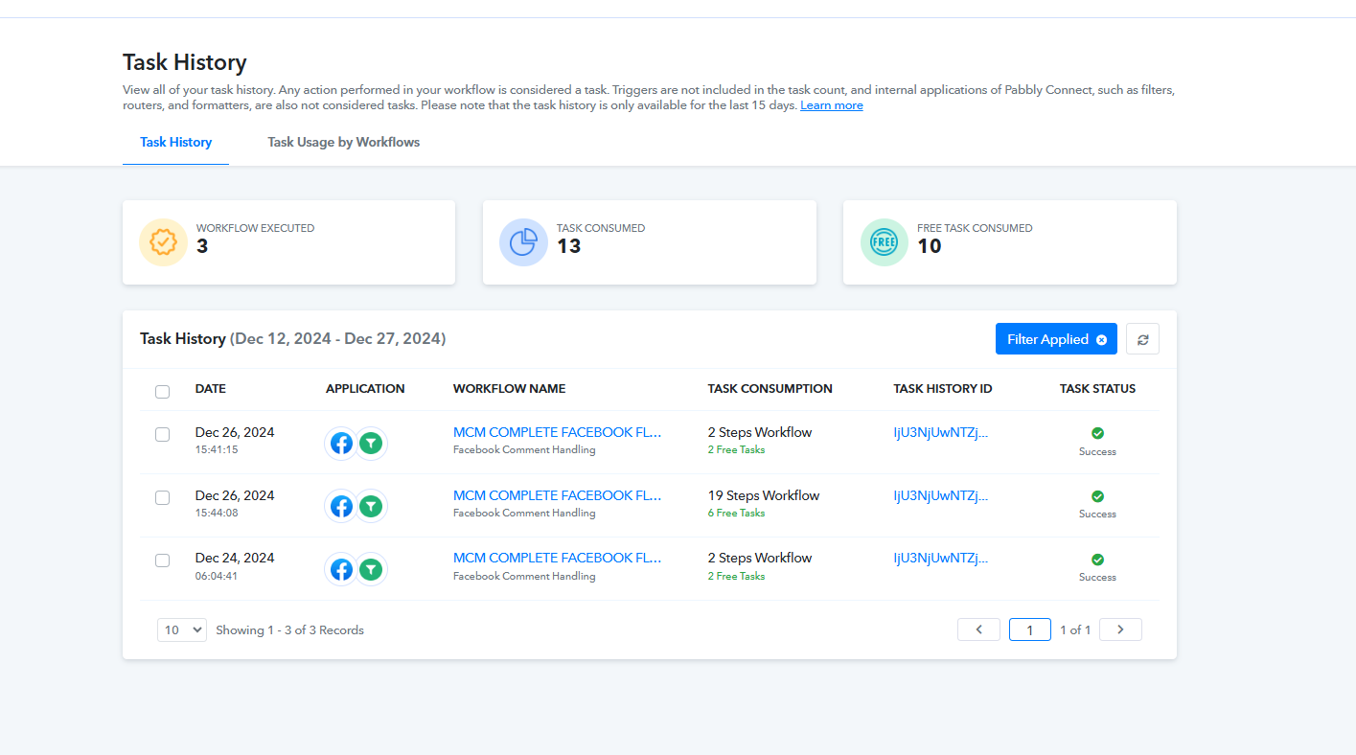The image size is (1356, 755).
Task: Click the Task Consumed pie chart icon
Action: 523,242
